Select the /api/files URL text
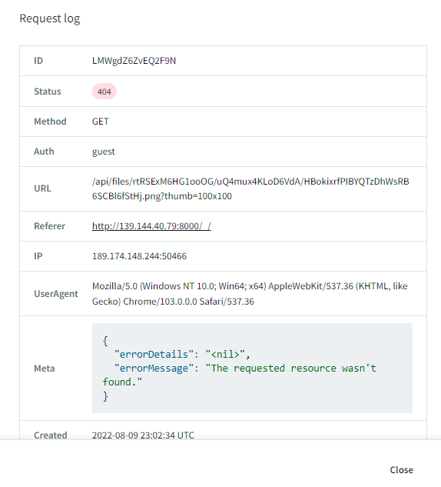 coord(250,188)
